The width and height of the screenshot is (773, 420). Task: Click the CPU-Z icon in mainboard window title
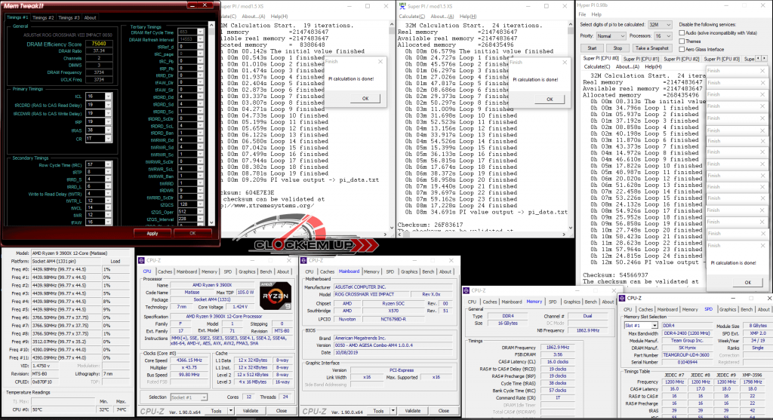pos(306,259)
